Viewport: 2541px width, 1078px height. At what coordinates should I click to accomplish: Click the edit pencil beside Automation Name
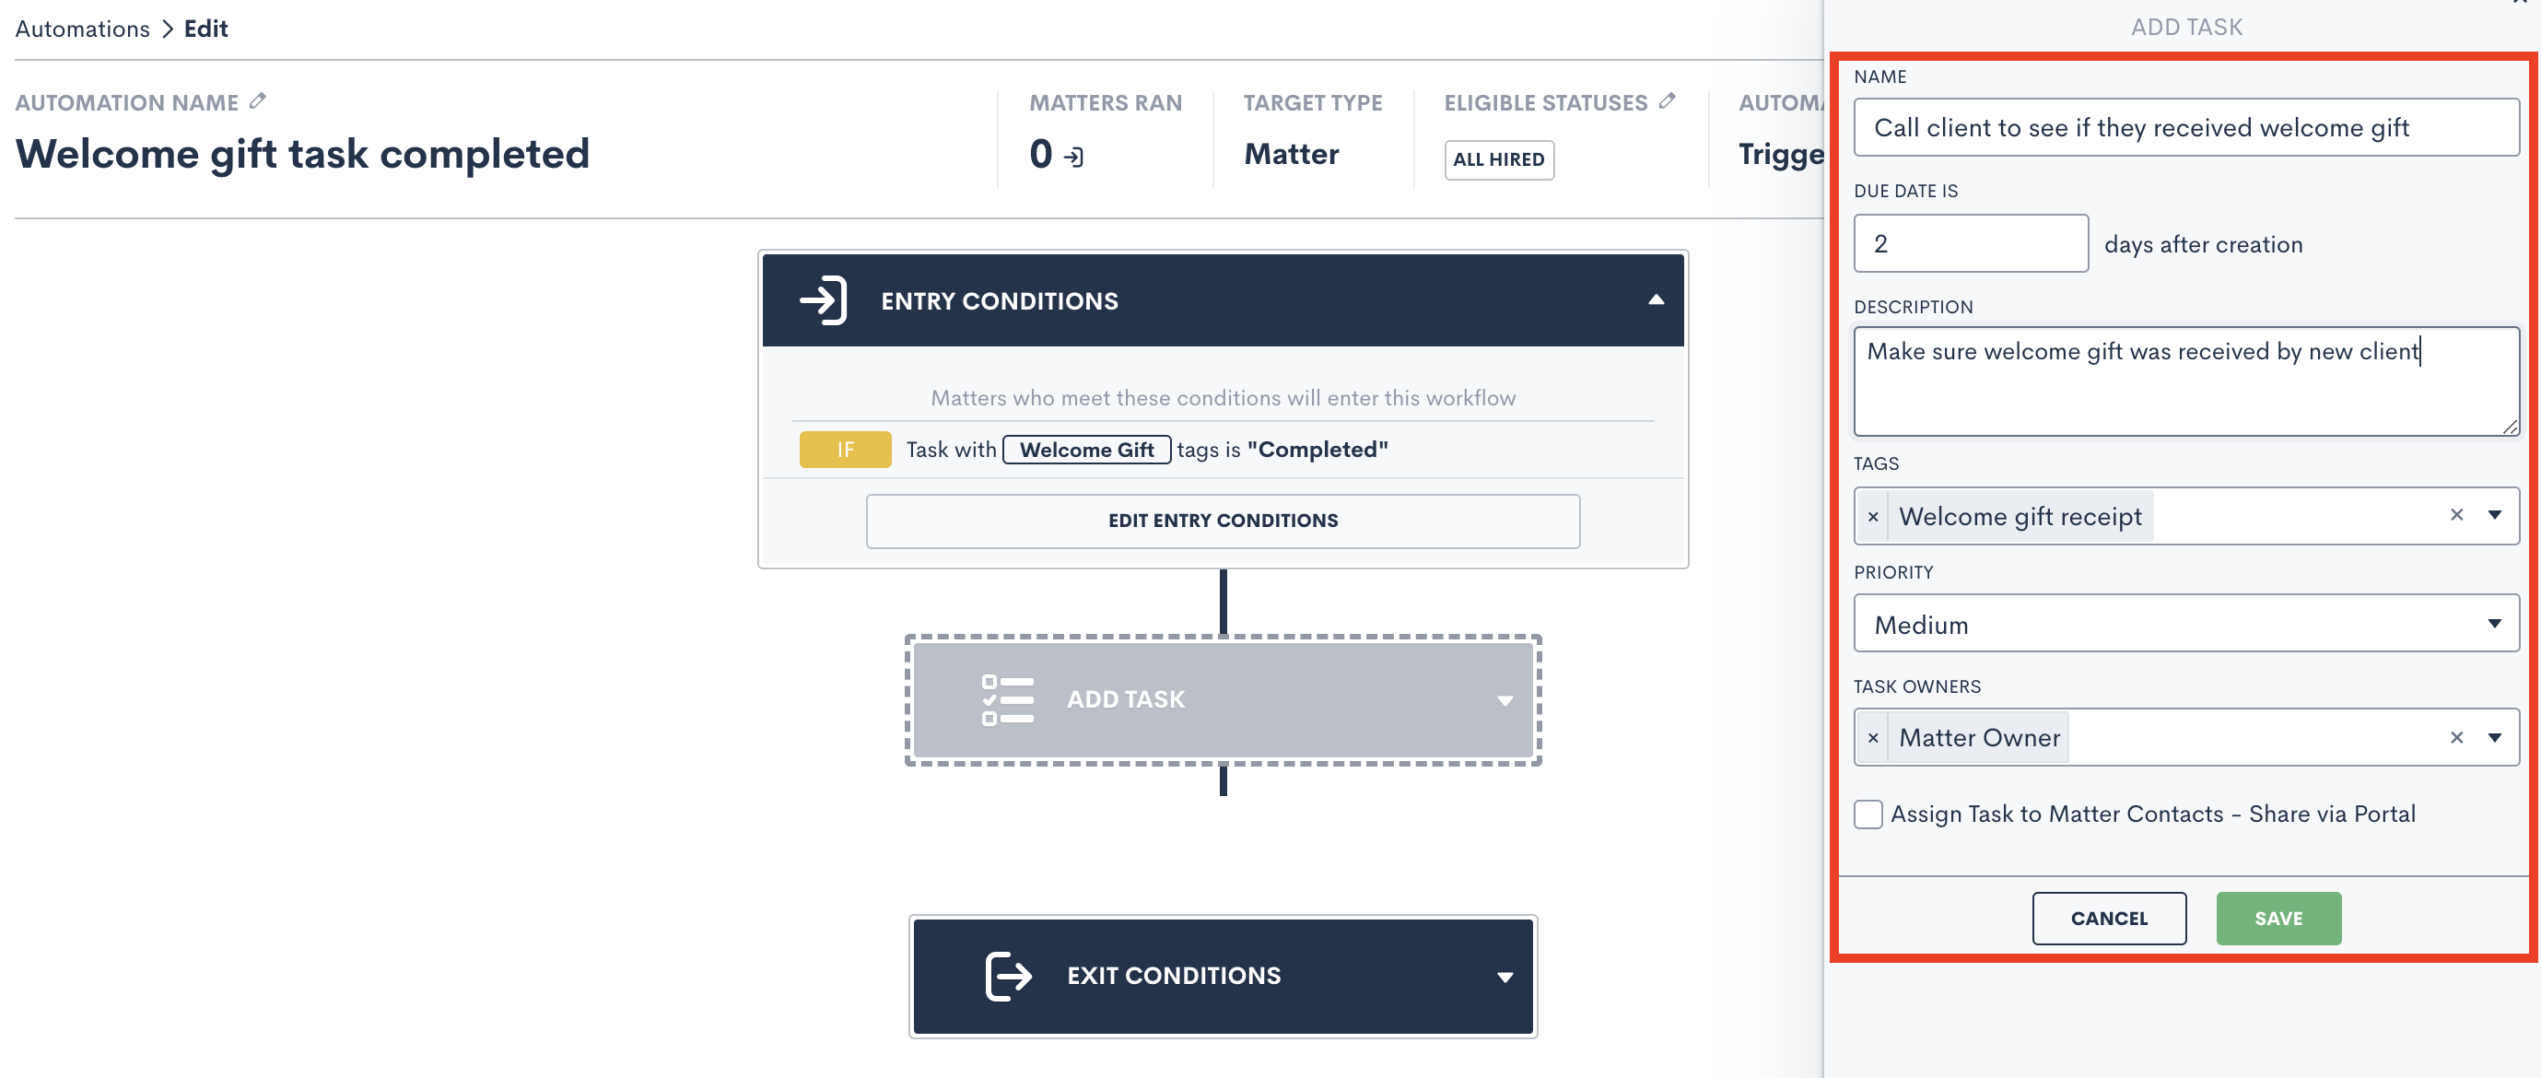257,101
